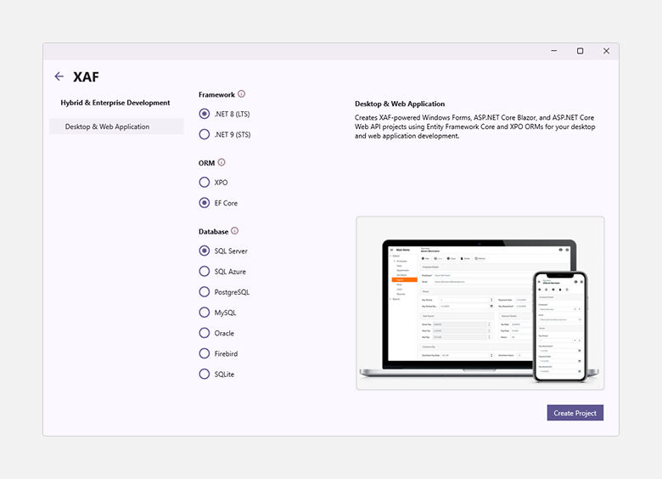Select the .NET 9 (STS) framework option
Viewport: 662px width, 479px height.
pyautogui.click(x=204, y=134)
